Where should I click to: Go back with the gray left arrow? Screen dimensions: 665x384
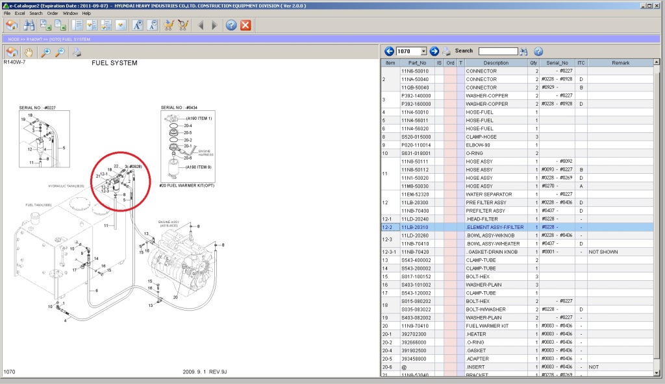201,25
